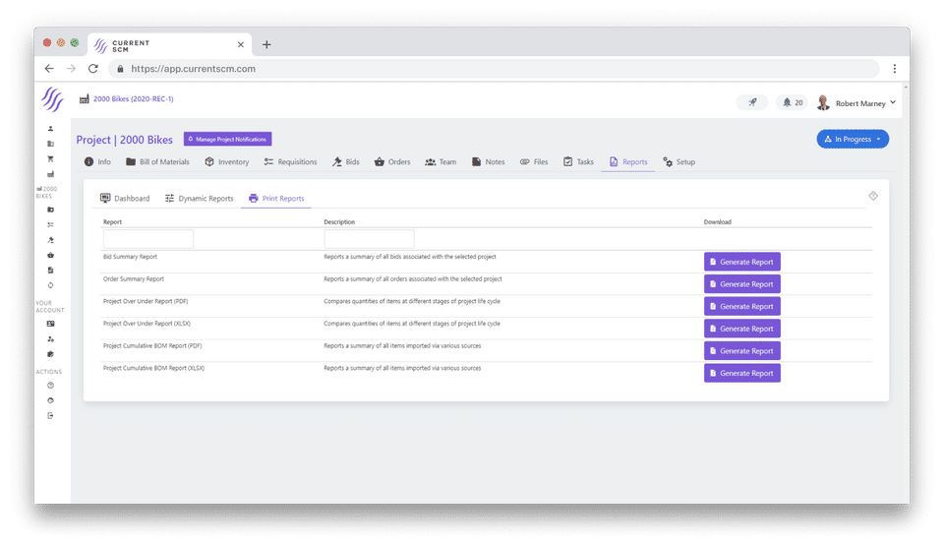The height and width of the screenshot is (545, 944).
Task: Click the Description column filter field
Action: click(369, 239)
